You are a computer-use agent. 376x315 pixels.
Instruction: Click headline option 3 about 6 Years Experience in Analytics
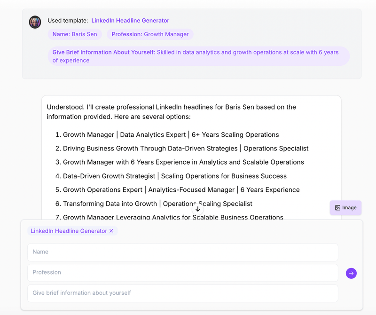coord(180,162)
